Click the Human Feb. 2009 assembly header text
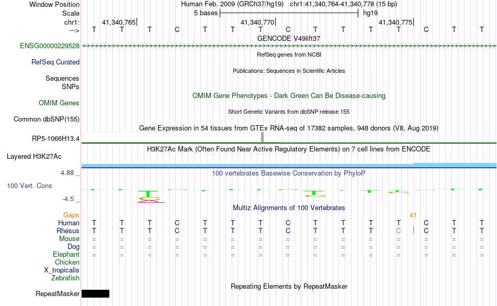The width and height of the screenshot is (497, 306). click(x=232, y=4)
